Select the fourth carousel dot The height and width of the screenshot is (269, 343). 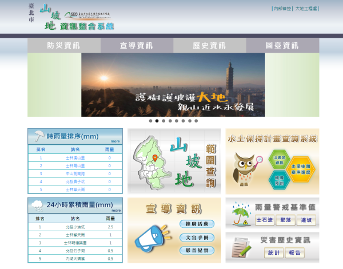tap(170, 121)
